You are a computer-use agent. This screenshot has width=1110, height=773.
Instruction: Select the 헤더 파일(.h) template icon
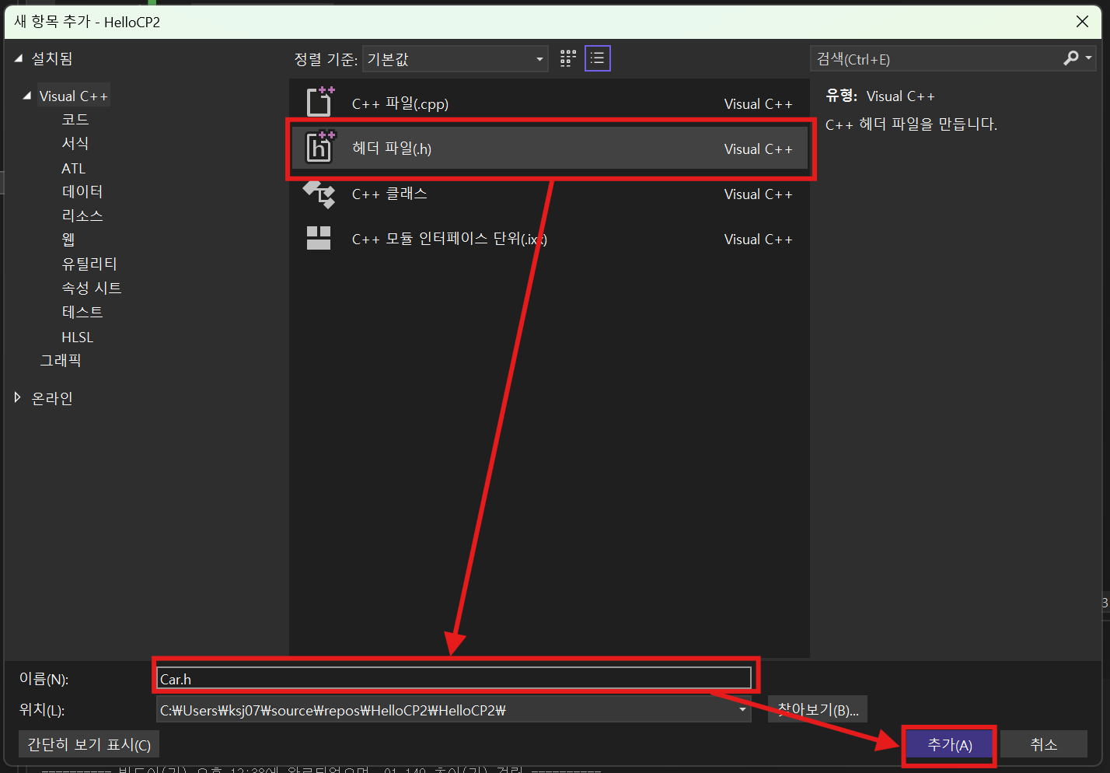click(x=319, y=147)
